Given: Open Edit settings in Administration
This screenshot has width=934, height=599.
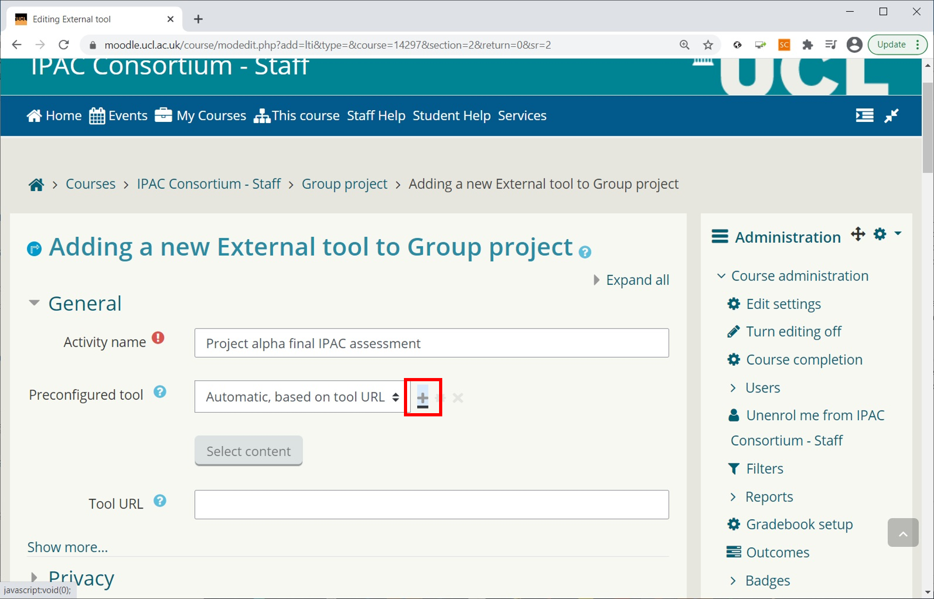Looking at the screenshot, I should coord(783,304).
